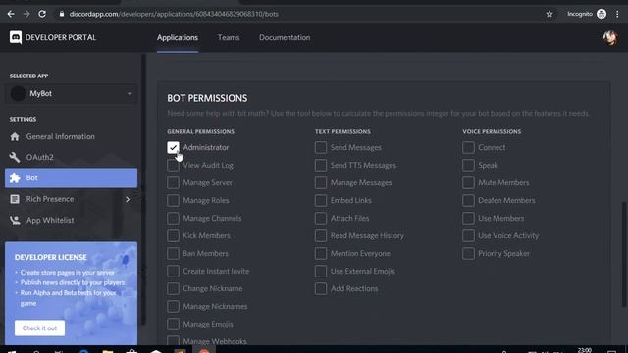Enable Manage Messages permission
This screenshot has height=353, width=628.
click(x=321, y=183)
